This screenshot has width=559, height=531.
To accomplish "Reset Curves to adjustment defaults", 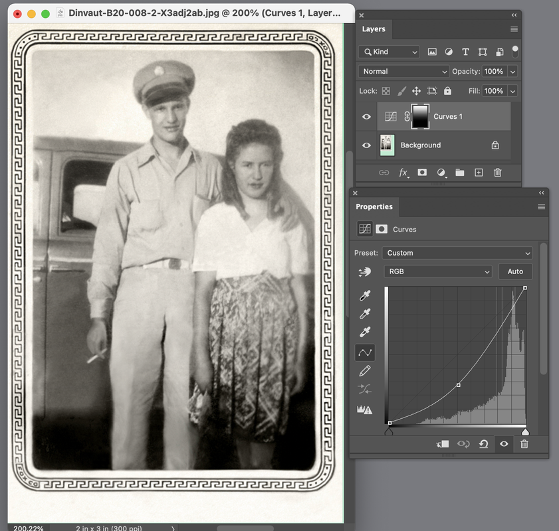I will point(483,444).
